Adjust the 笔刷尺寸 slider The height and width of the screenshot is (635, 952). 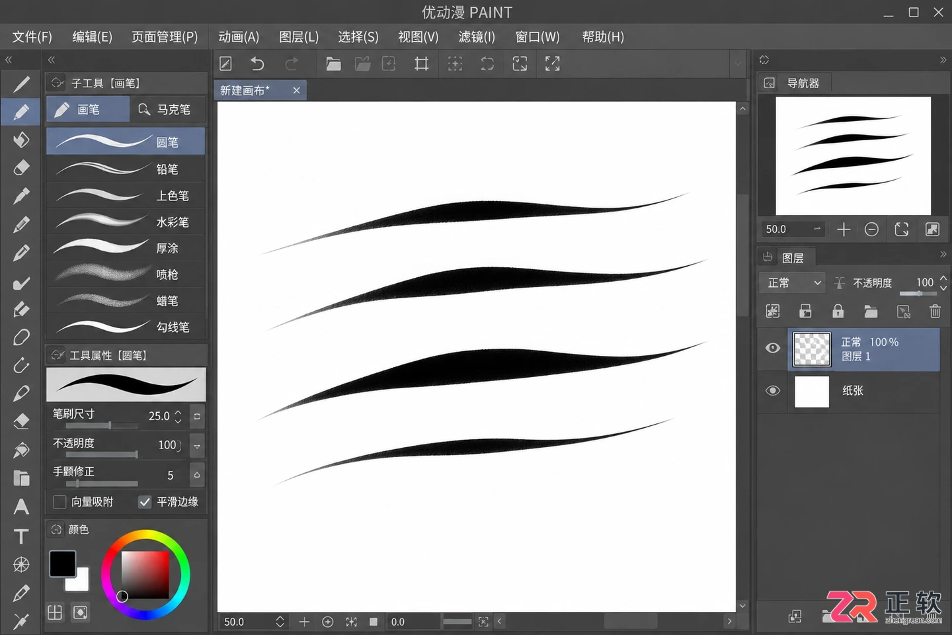pyautogui.click(x=102, y=426)
